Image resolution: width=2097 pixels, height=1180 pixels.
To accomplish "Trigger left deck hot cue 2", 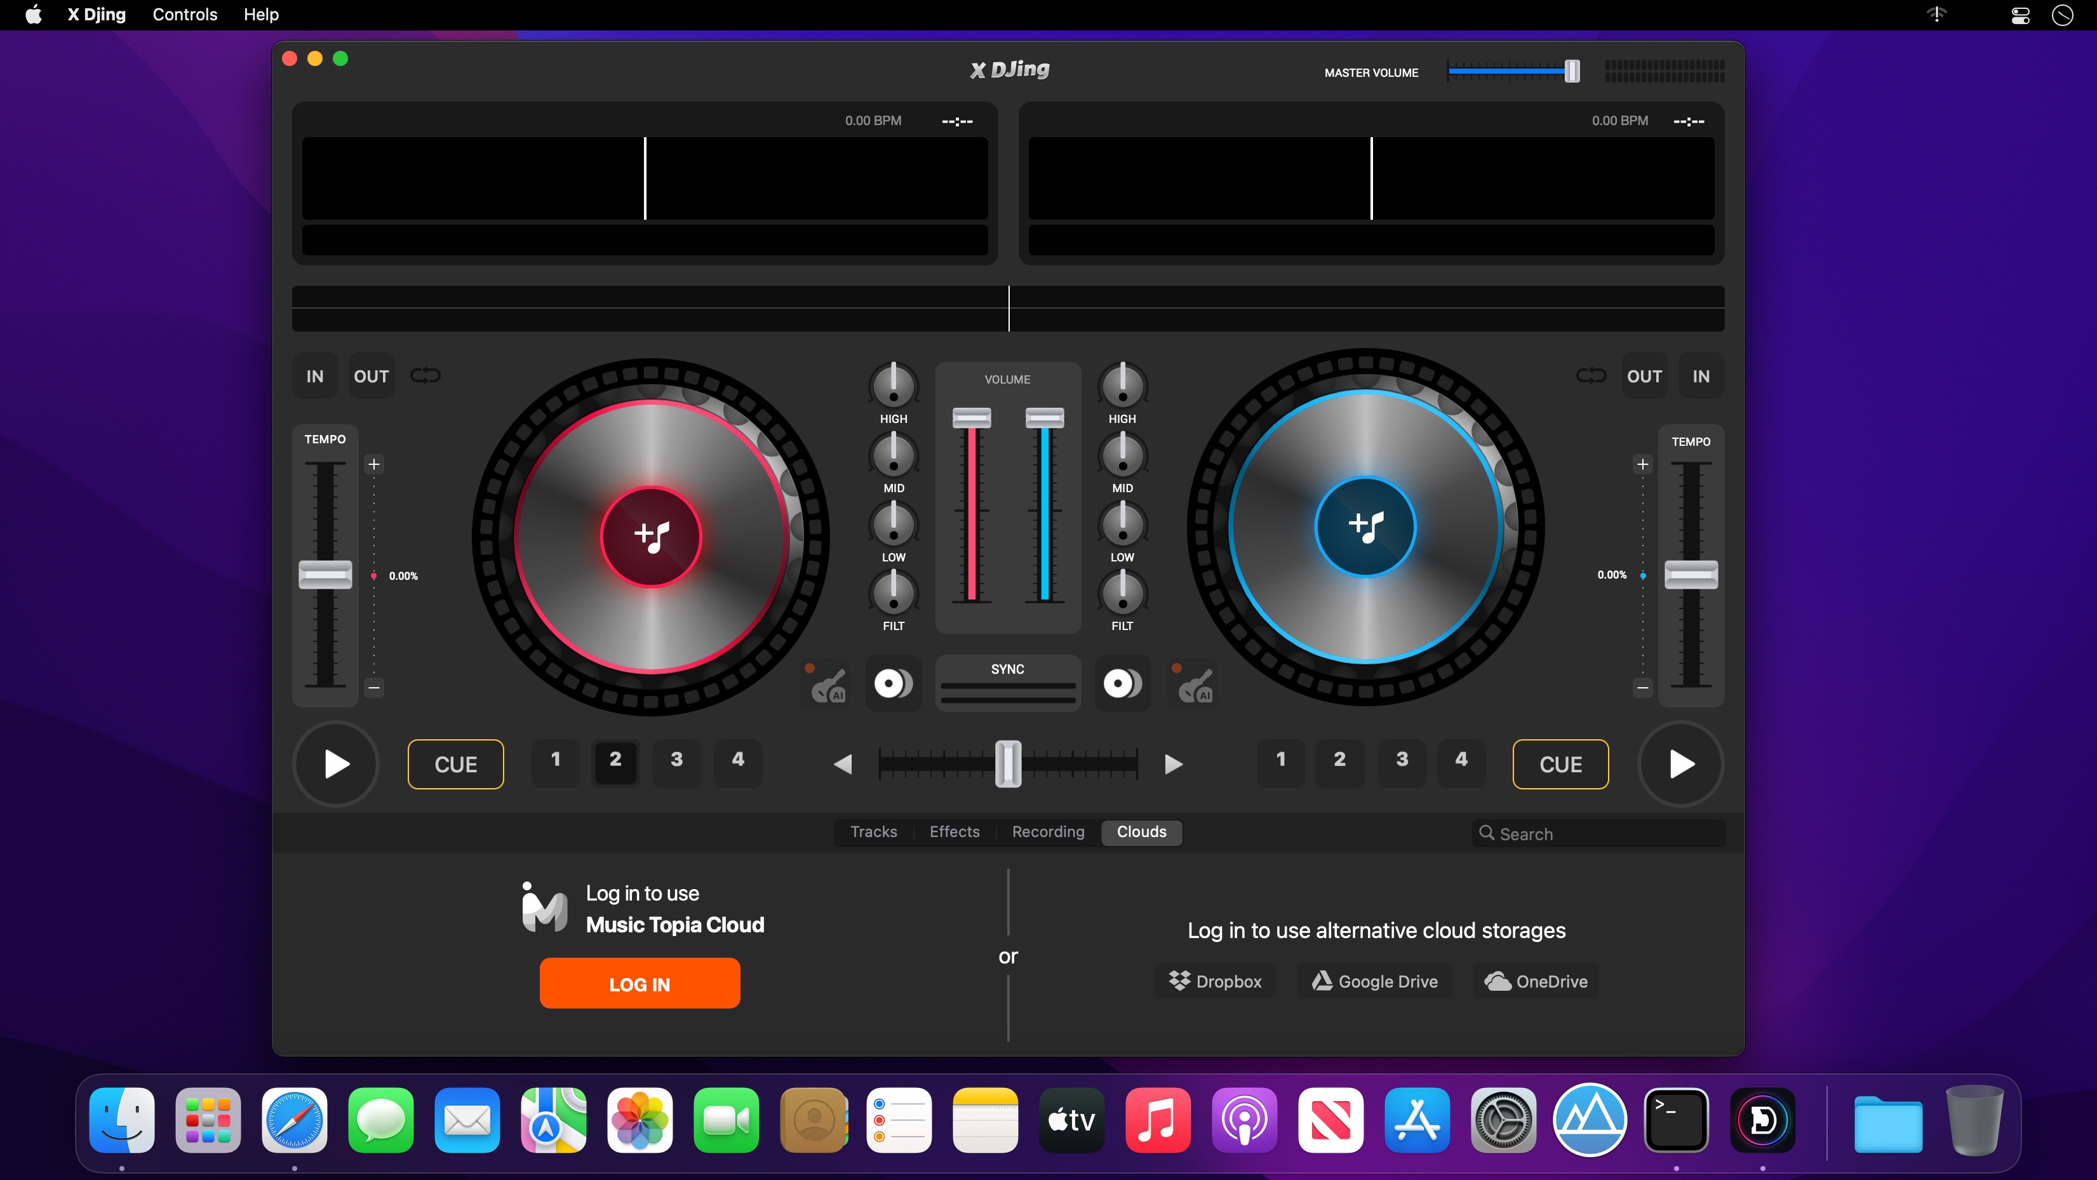I will [615, 763].
